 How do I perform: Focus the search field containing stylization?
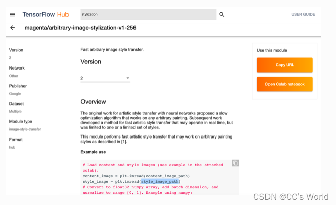148,14
